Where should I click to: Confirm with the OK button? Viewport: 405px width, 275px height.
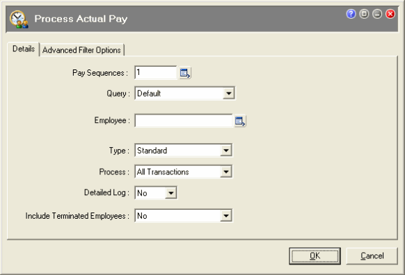[315, 256]
